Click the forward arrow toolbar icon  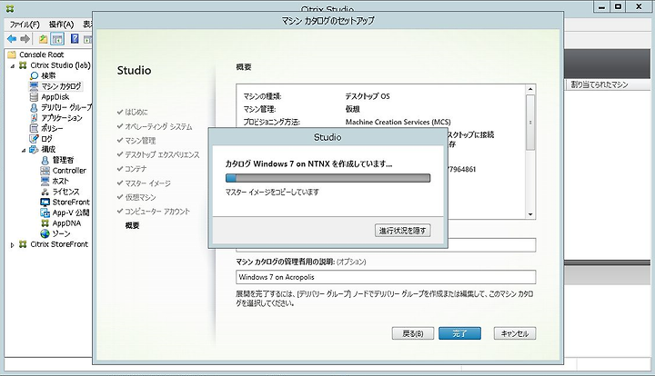pos(25,39)
